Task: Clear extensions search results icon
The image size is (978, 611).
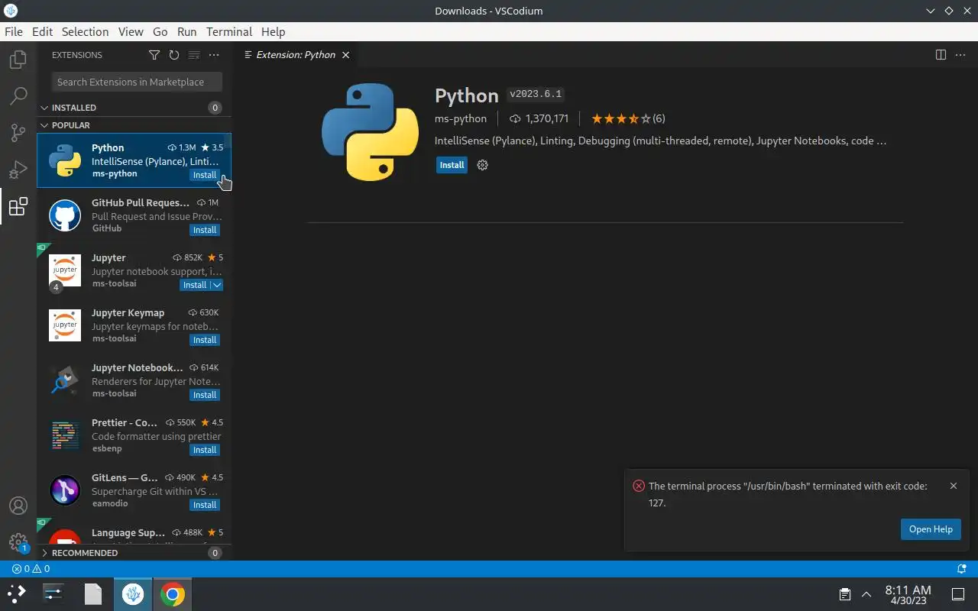Action: (194, 55)
